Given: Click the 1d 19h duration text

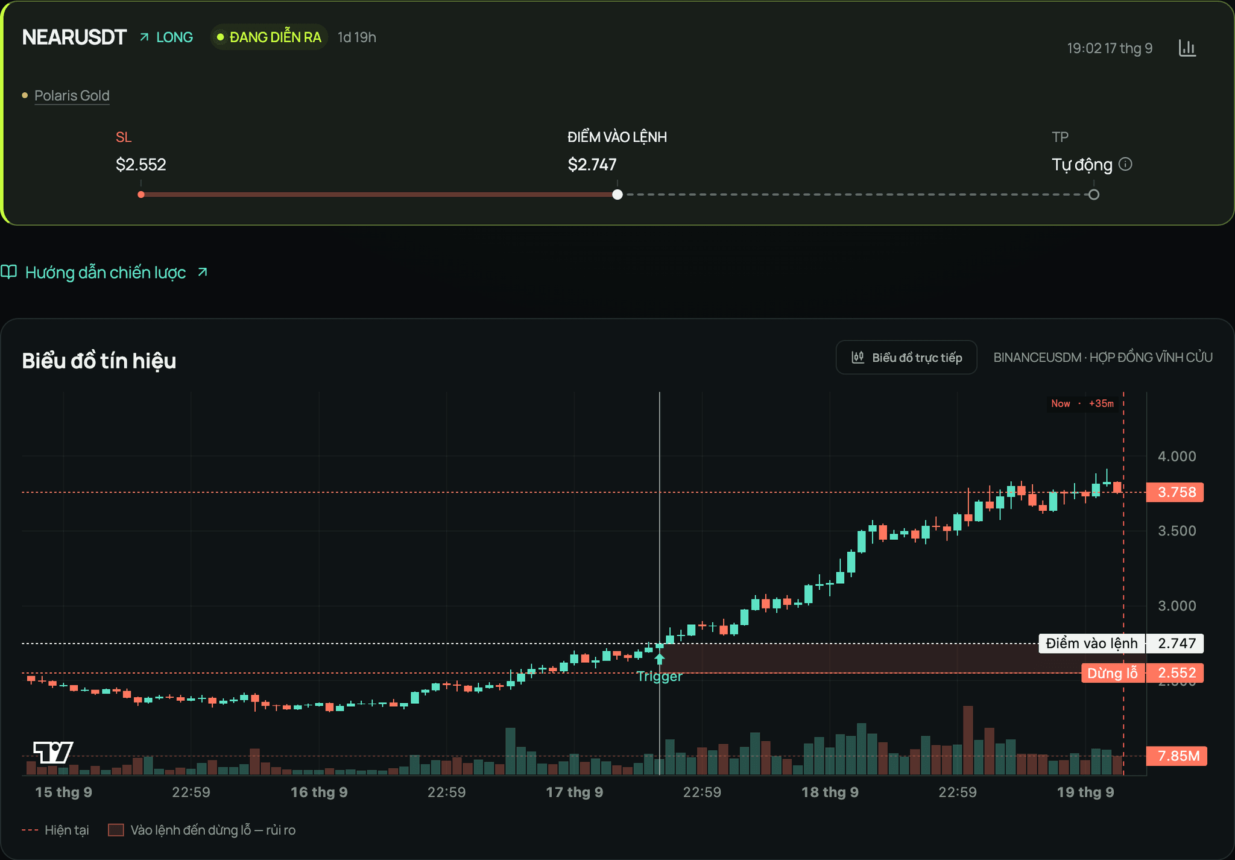Looking at the screenshot, I should tap(357, 37).
